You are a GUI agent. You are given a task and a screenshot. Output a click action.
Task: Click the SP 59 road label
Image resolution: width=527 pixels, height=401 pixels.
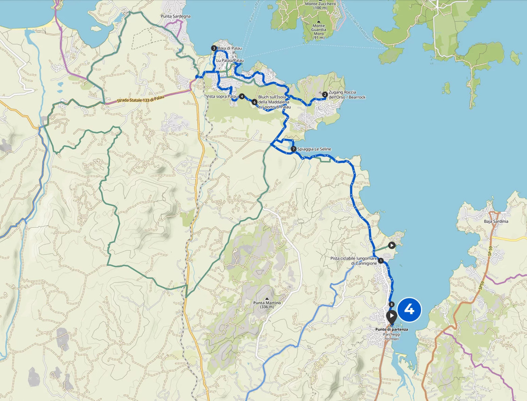point(490,251)
